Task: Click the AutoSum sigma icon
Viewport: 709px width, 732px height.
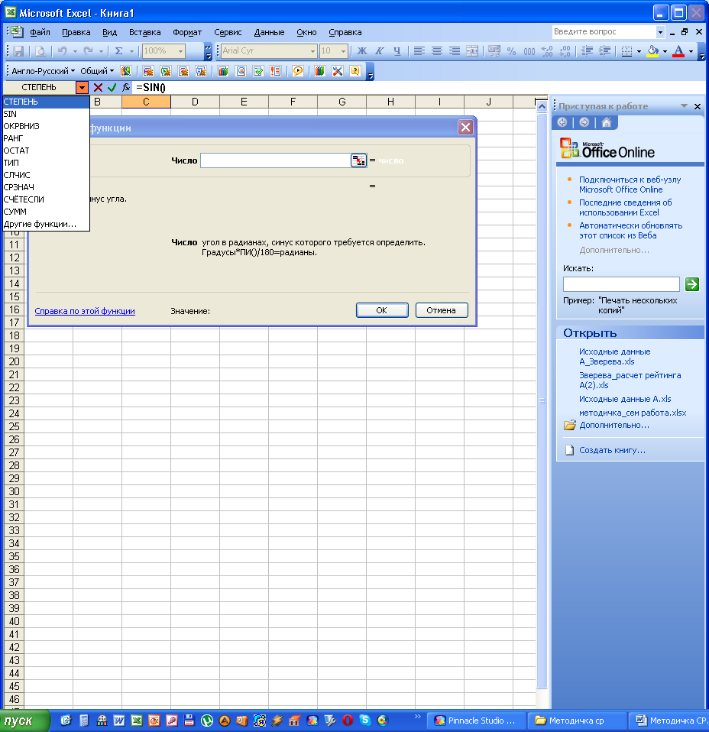Action: pyautogui.click(x=119, y=51)
